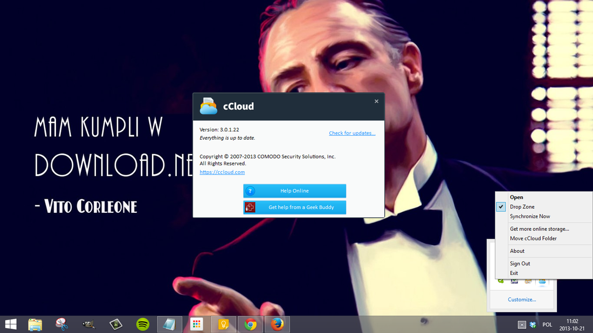
Task: Collapse the hidden tray icons arrow
Action: pyautogui.click(x=522, y=325)
